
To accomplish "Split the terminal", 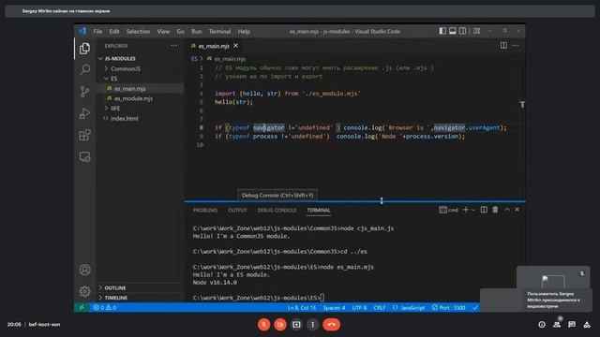I will pos(484,210).
